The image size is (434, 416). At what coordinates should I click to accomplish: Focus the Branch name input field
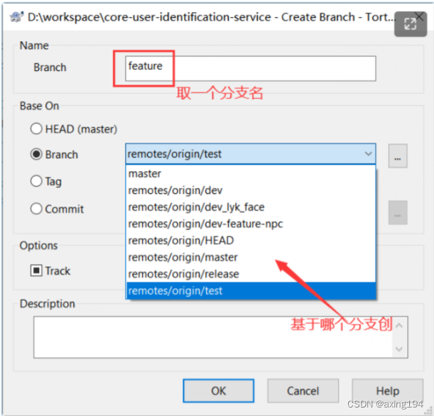pos(250,68)
